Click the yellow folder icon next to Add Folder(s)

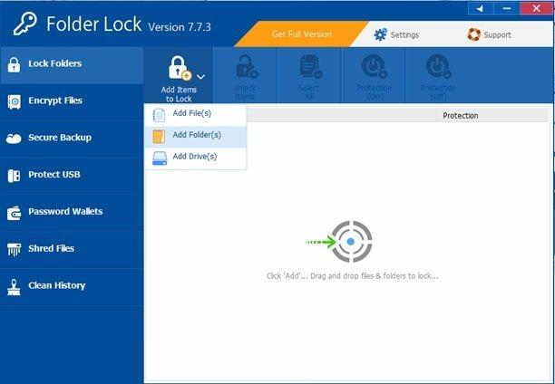pos(159,137)
